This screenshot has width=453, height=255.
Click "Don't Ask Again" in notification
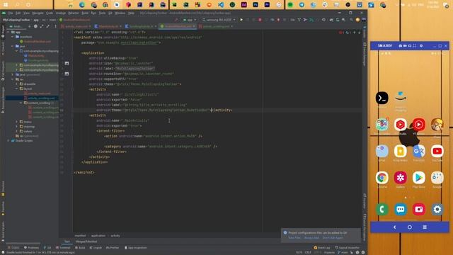coord(333,238)
